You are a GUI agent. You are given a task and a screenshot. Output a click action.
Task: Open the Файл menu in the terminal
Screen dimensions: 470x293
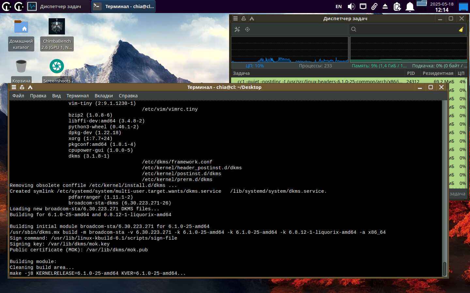tap(18, 96)
